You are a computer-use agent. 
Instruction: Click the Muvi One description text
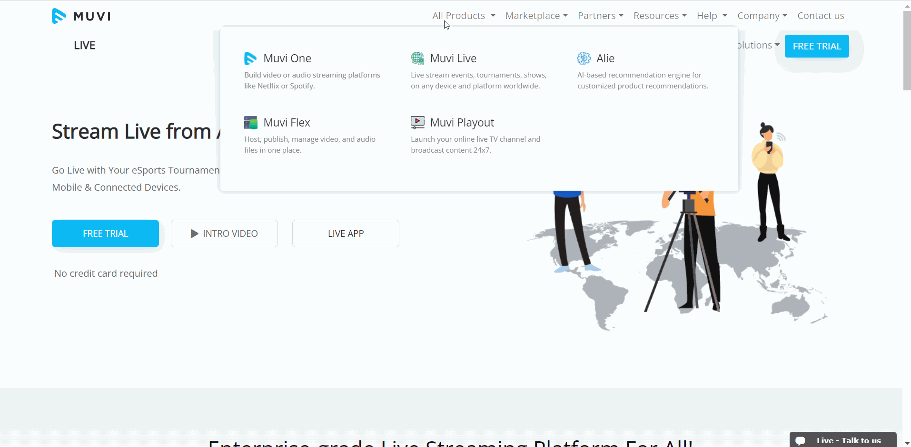(x=312, y=80)
